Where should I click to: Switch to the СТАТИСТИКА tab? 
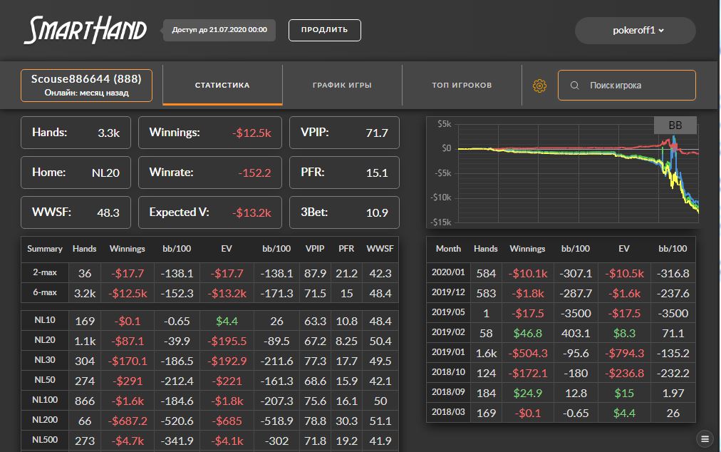tap(222, 86)
